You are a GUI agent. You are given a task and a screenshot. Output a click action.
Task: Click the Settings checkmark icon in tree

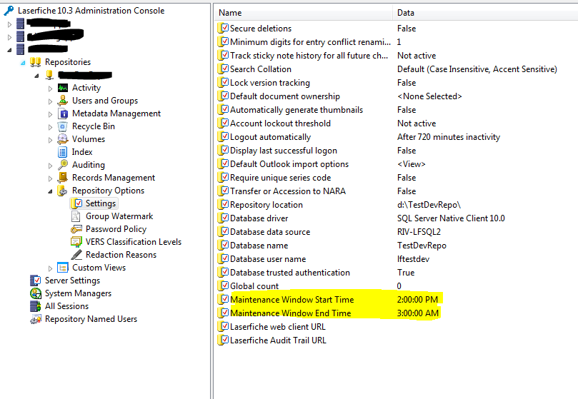76,203
